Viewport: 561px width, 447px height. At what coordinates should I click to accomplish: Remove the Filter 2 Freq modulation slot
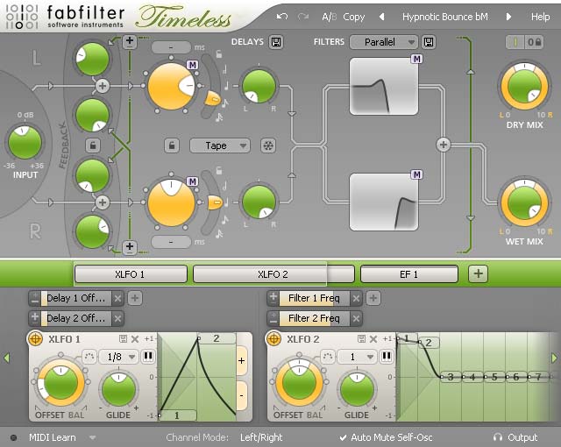pos(356,318)
